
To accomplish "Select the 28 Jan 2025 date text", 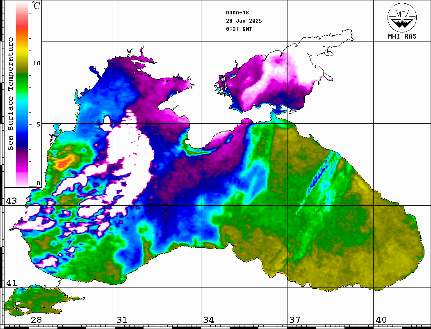I will [244, 21].
